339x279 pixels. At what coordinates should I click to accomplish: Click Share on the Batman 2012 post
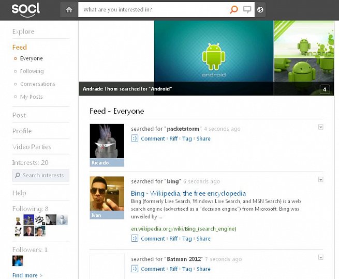[203, 269]
